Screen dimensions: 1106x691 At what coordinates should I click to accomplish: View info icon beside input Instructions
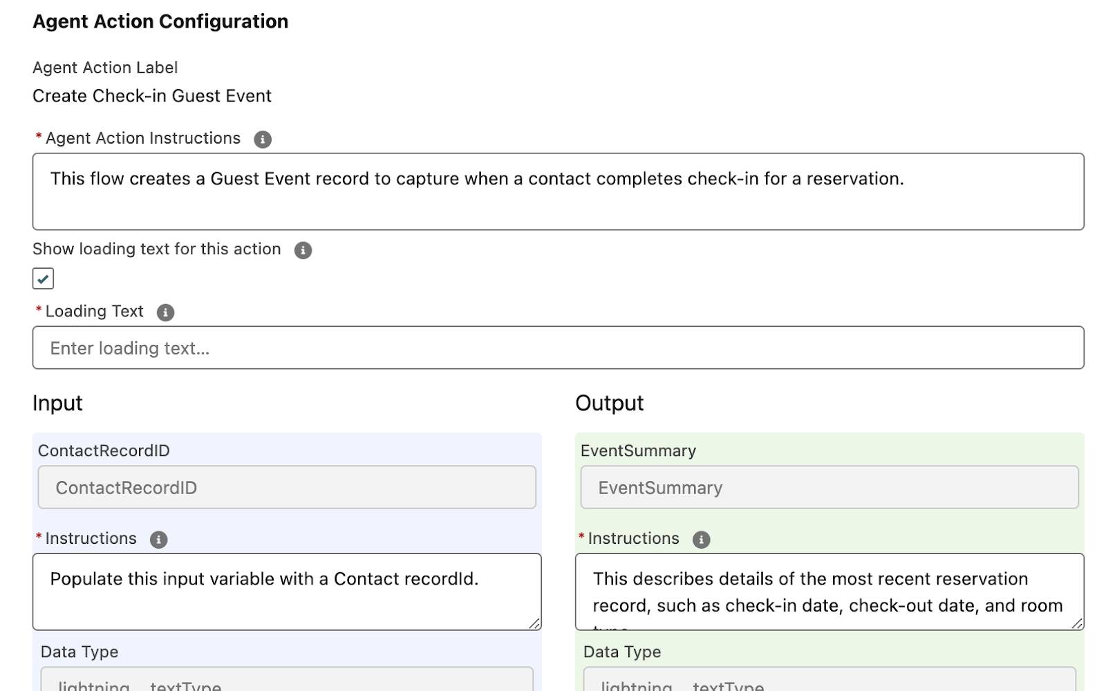[x=160, y=539]
